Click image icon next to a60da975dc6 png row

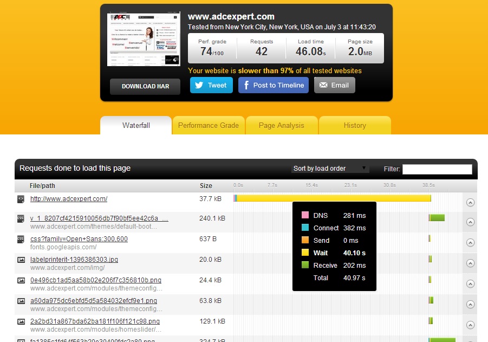(21, 301)
